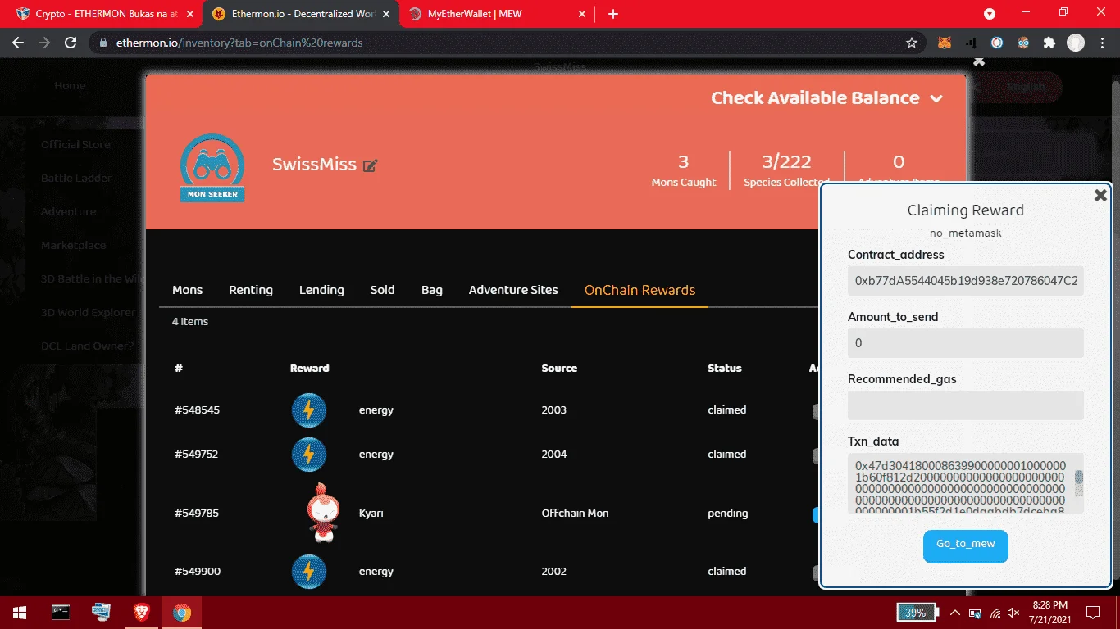This screenshot has width=1120, height=629.
Task: Close the Crypto - ETHERMON browser tab
Action: pyautogui.click(x=189, y=14)
